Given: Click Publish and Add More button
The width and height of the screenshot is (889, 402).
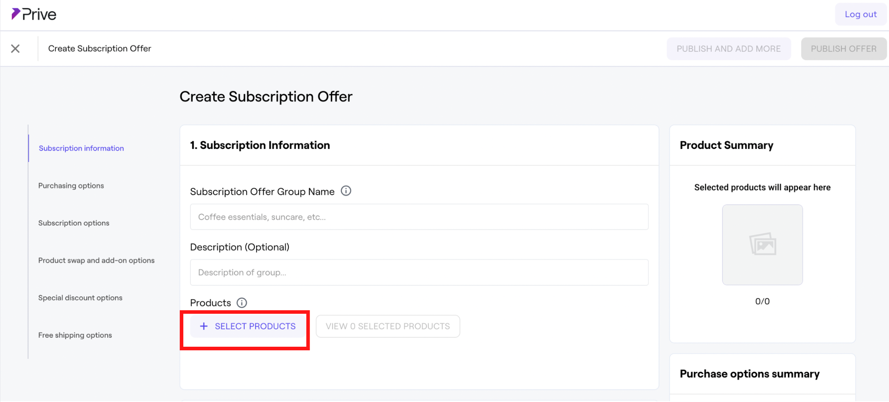Looking at the screenshot, I should coord(728,49).
